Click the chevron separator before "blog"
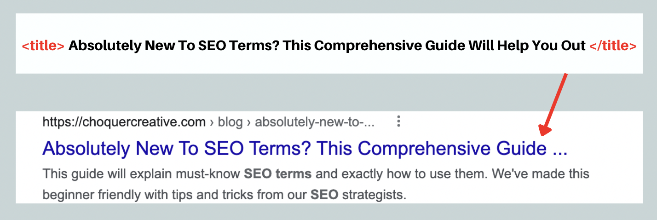The width and height of the screenshot is (657, 220). pyautogui.click(x=212, y=122)
